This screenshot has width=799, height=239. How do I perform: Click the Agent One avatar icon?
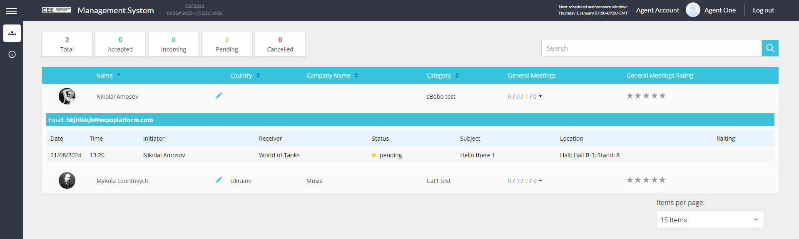692,10
